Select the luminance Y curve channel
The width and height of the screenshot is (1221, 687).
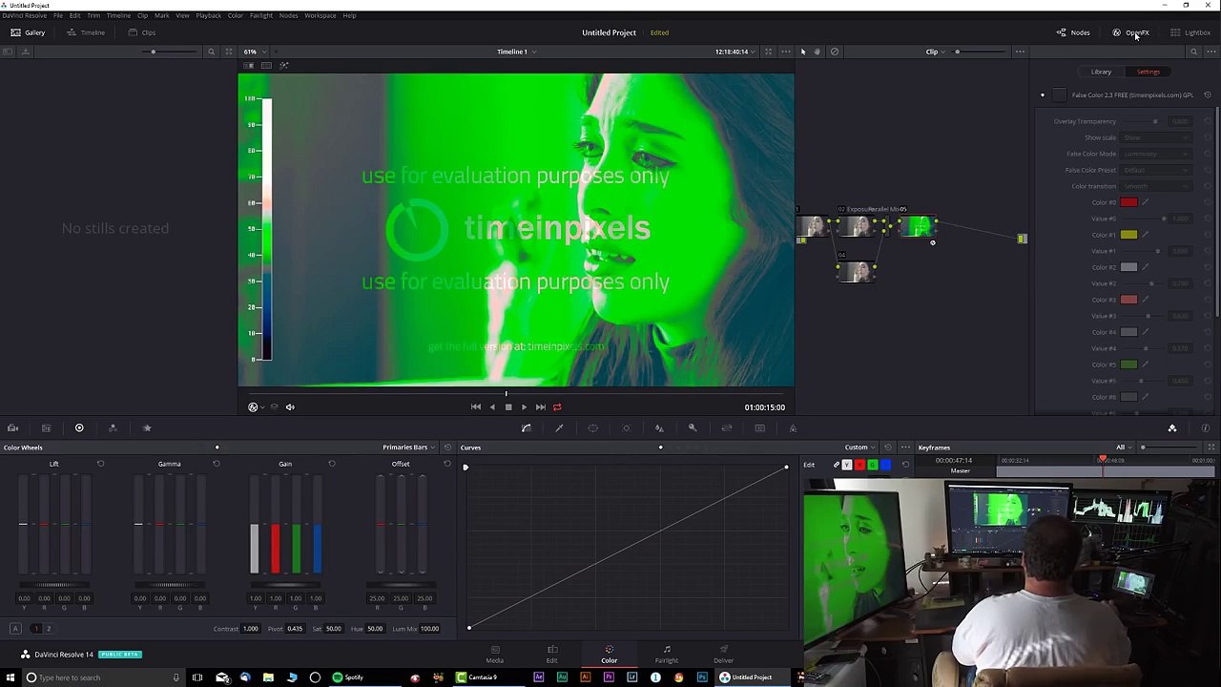847,465
